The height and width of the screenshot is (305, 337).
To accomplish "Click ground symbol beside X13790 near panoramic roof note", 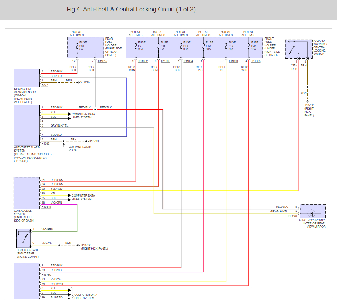I will [x=87, y=141].
